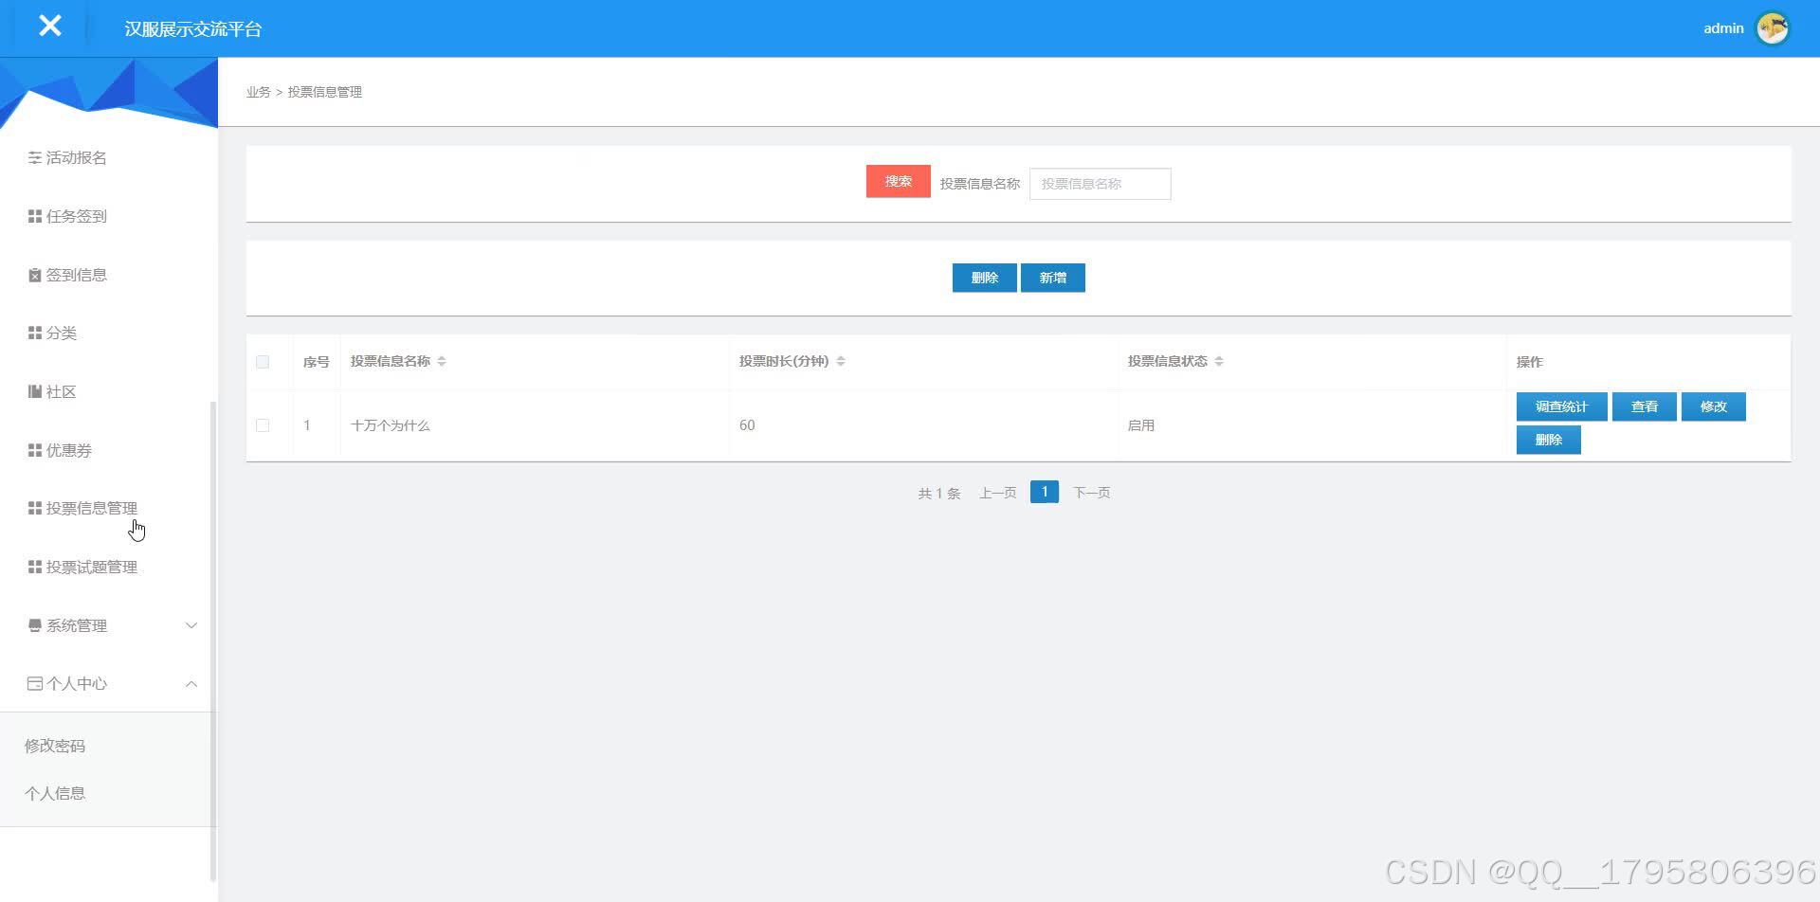The height and width of the screenshot is (902, 1820).
Task: Click 业务 in the breadcrumb
Action: [x=258, y=92]
